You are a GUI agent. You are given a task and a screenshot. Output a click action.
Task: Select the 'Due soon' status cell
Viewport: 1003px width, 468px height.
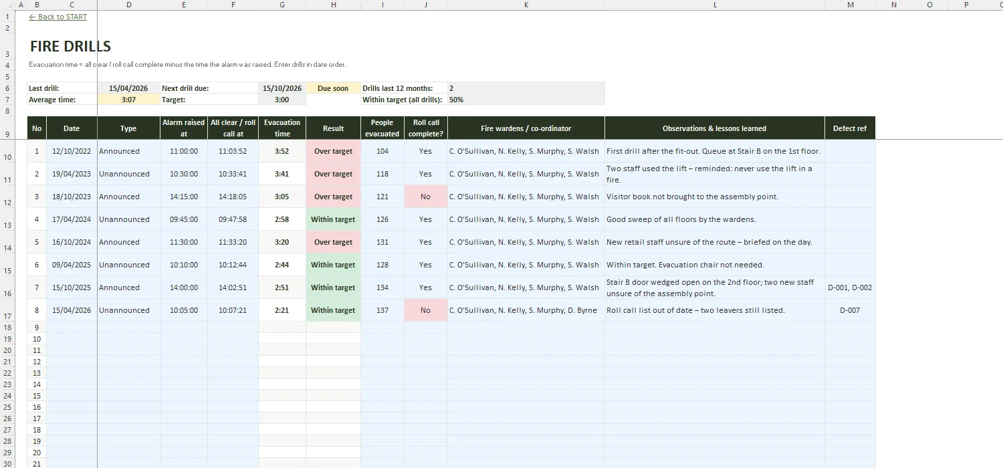click(x=333, y=88)
